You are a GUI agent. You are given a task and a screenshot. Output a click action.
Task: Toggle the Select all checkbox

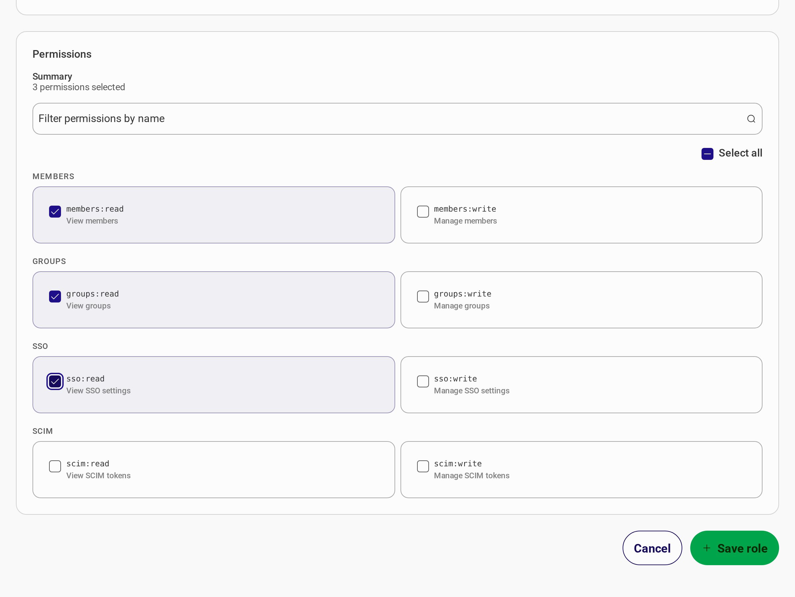click(x=707, y=154)
